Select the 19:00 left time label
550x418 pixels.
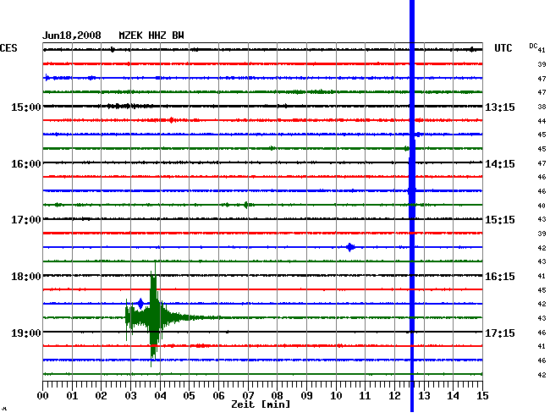[x=26, y=333]
